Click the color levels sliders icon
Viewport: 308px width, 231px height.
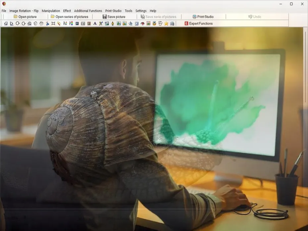pyautogui.click(x=65, y=23)
